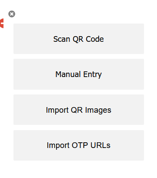This screenshot has height=178, width=157.
Task: Select the Manual Entry option
Action: click(x=79, y=74)
